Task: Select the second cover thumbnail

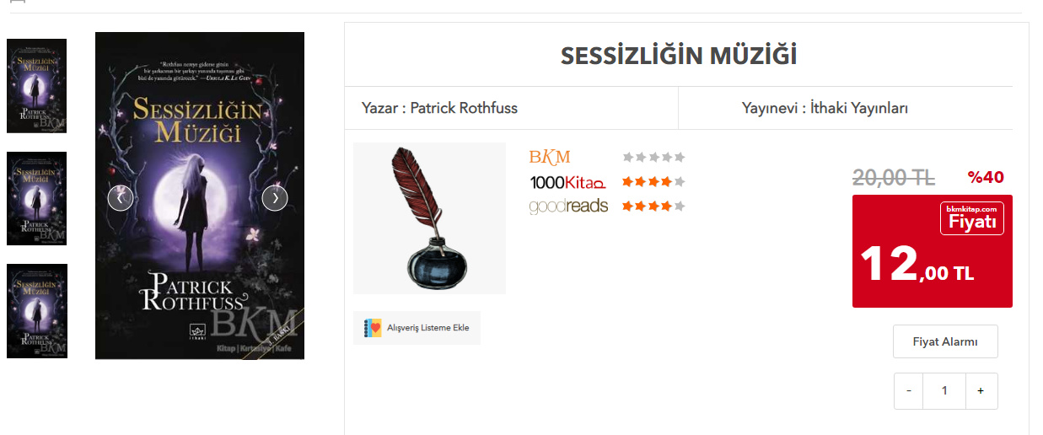Action: click(36, 198)
